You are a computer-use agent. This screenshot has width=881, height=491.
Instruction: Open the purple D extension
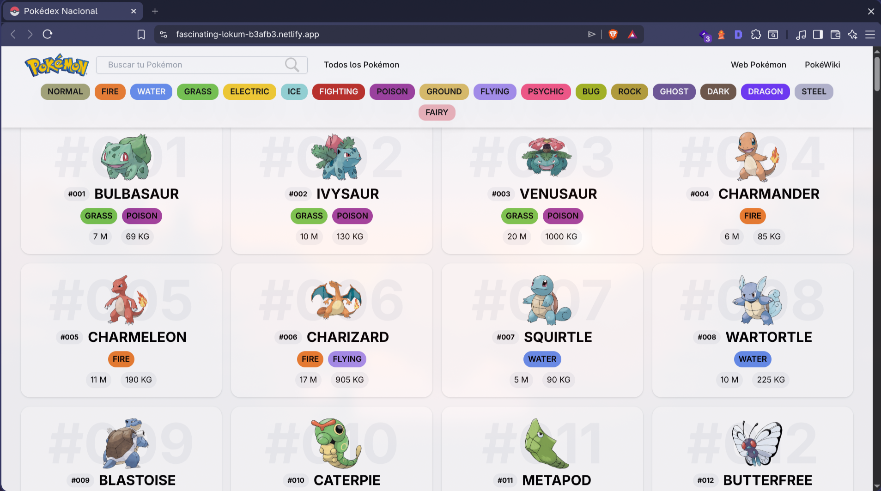(738, 34)
